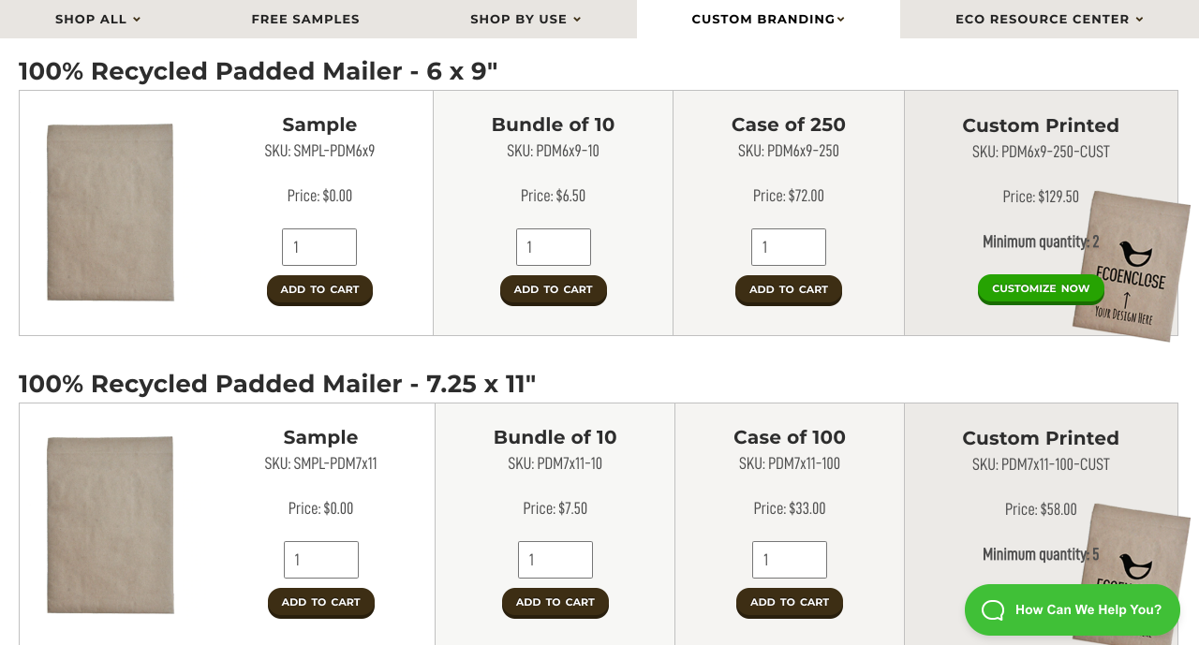
Task: Add the Case of 100 to cart
Action: click(789, 603)
